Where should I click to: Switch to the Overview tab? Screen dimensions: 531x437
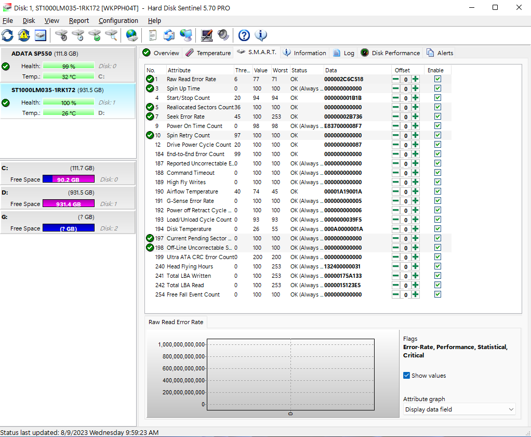161,53
